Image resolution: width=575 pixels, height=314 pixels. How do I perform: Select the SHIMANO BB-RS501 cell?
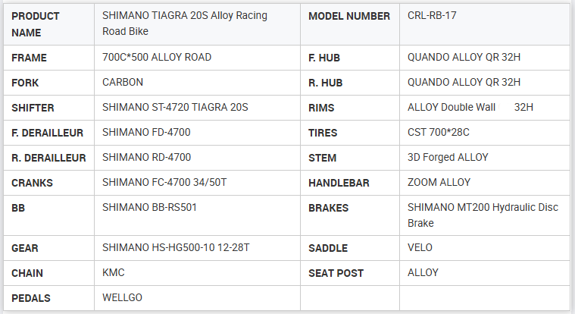(x=149, y=207)
